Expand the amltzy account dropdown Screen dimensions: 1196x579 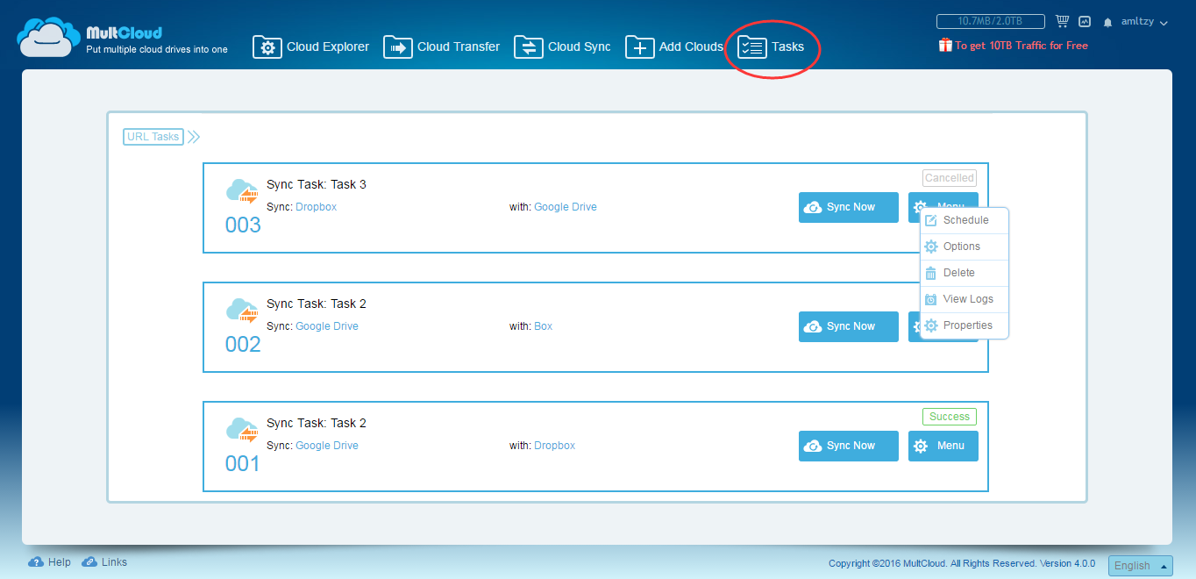coord(1144,22)
